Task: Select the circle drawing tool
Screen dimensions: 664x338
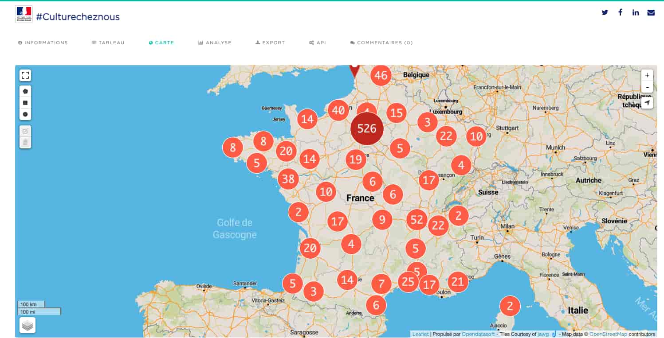Action: tap(25, 114)
